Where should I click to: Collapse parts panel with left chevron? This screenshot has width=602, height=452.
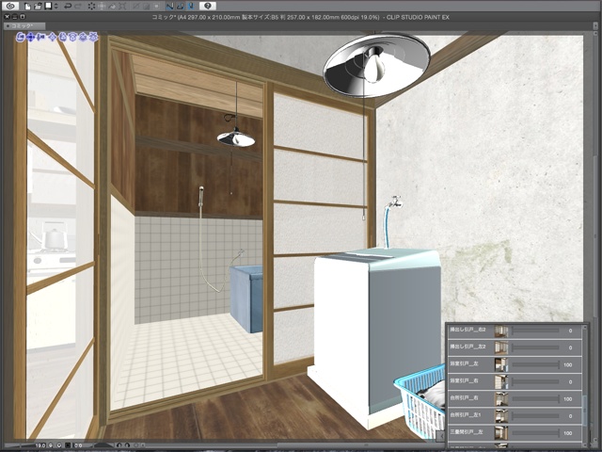[x=441, y=435]
